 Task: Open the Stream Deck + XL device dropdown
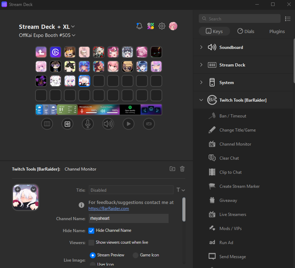point(47,27)
